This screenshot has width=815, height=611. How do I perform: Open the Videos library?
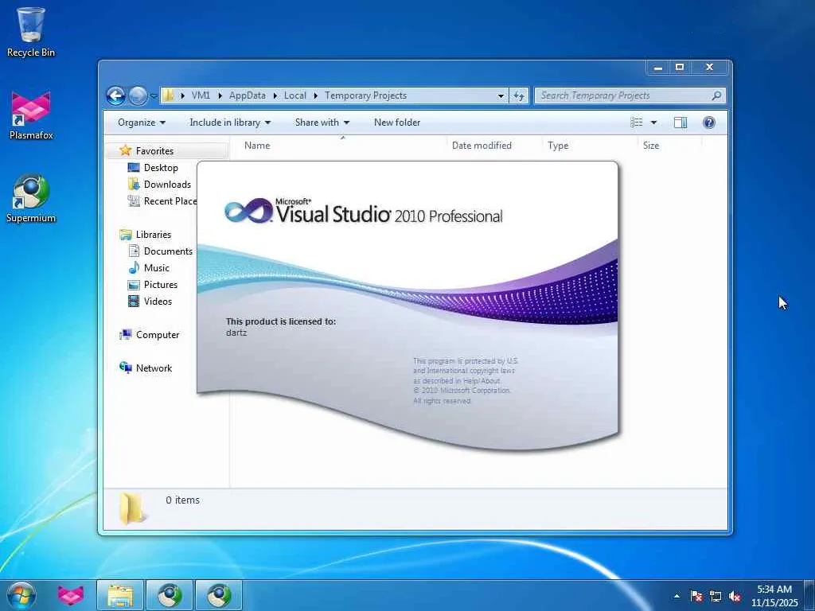[x=158, y=302]
